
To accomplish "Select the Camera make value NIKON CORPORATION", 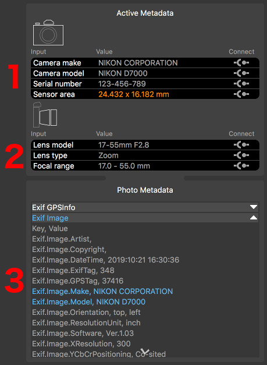I will coord(138,63).
